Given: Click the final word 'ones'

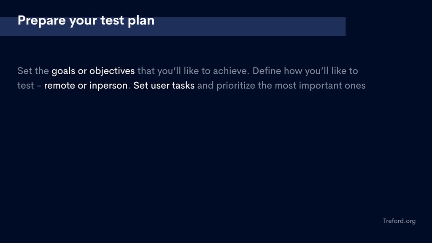Looking at the screenshot, I should [x=355, y=86].
